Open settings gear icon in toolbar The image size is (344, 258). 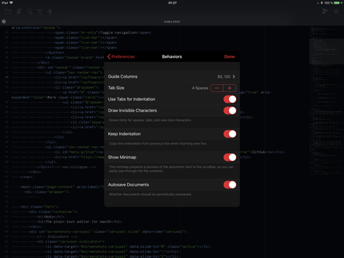[336, 11]
